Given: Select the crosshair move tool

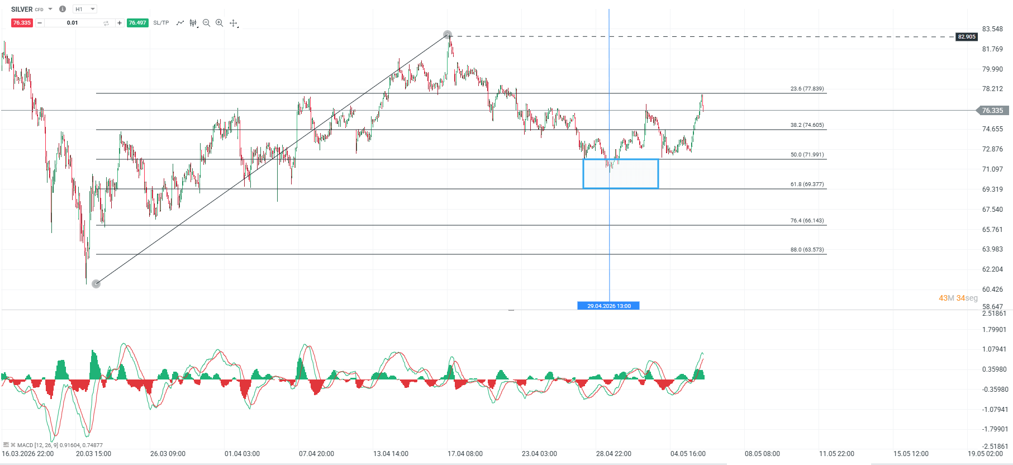Looking at the screenshot, I should point(234,23).
